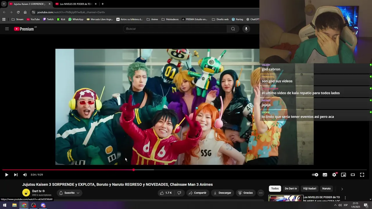Toggle subtitles on the video

pos(325,175)
